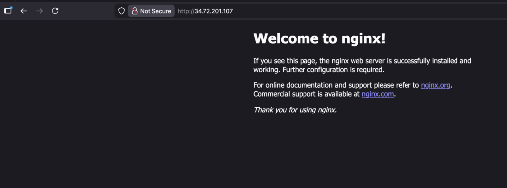Click the "For online documentation and support" text
The image size is (507, 188).
(x=313, y=85)
